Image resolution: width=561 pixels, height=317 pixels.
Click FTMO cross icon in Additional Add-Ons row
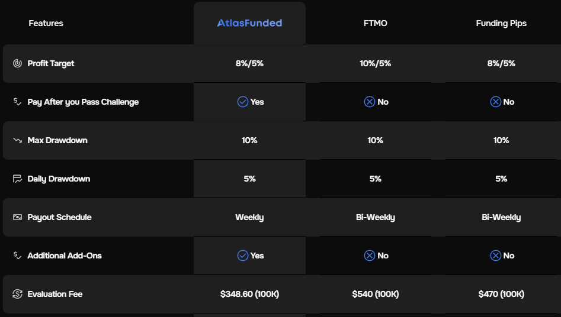pyautogui.click(x=369, y=255)
